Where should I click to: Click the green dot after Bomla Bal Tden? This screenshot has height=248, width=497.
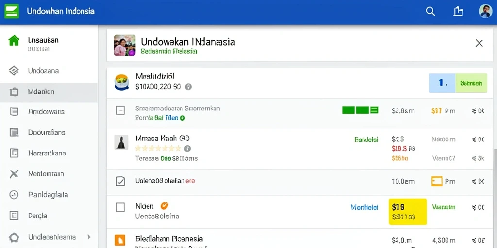[x=182, y=118]
